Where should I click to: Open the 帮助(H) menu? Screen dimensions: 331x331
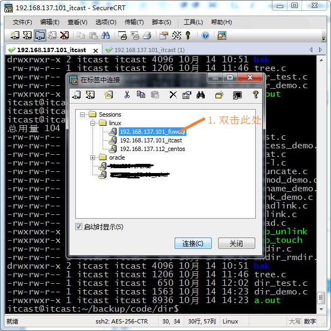(221, 22)
